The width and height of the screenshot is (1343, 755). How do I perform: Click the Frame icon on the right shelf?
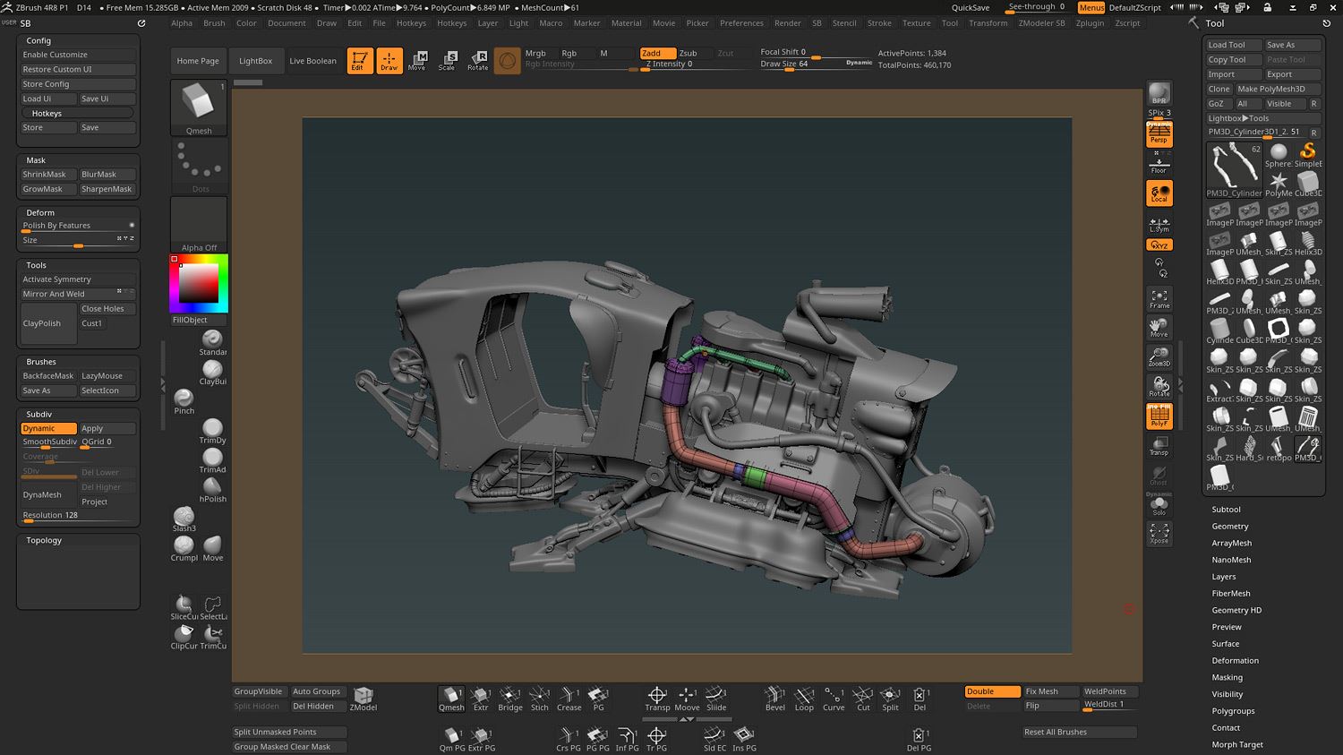1159,297
